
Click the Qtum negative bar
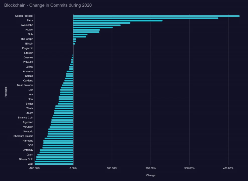pyautogui.click(x=55, y=155)
